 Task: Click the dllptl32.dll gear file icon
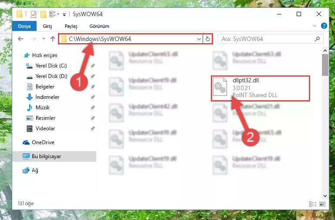(x=220, y=87)
